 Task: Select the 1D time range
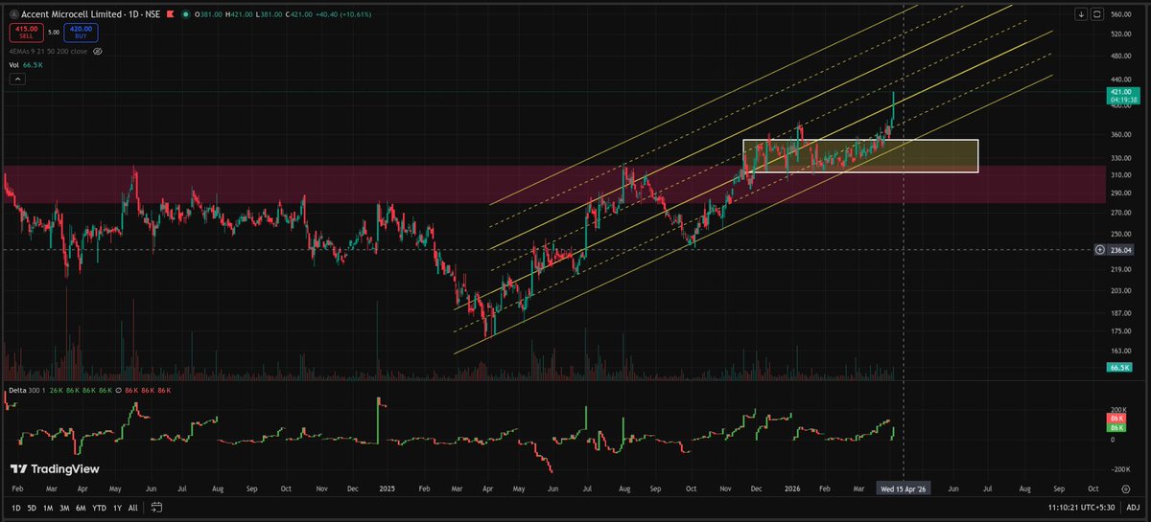pos(16,508)
